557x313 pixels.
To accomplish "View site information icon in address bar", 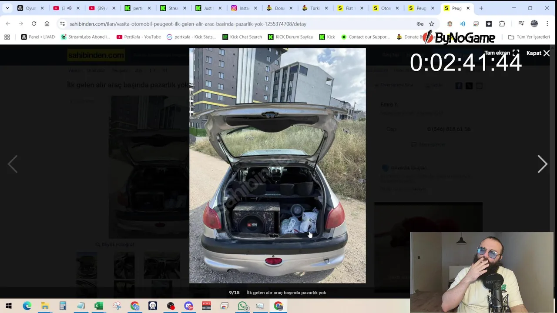I will (x=62, y=24).
